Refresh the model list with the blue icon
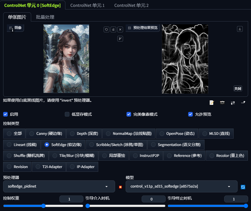Screen dimensions: 251x211 (243, 187)
